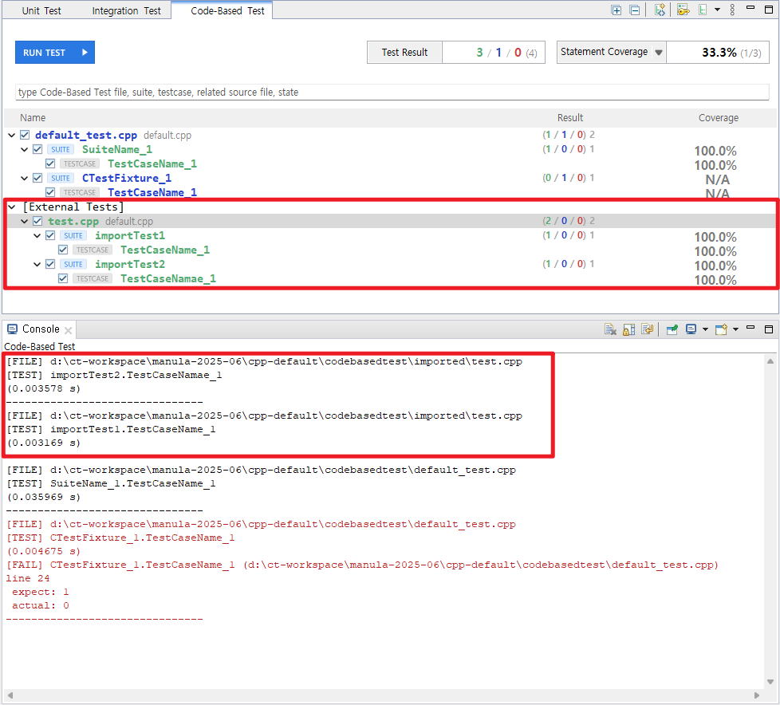Close the Console tab with its X

point(68,330)
